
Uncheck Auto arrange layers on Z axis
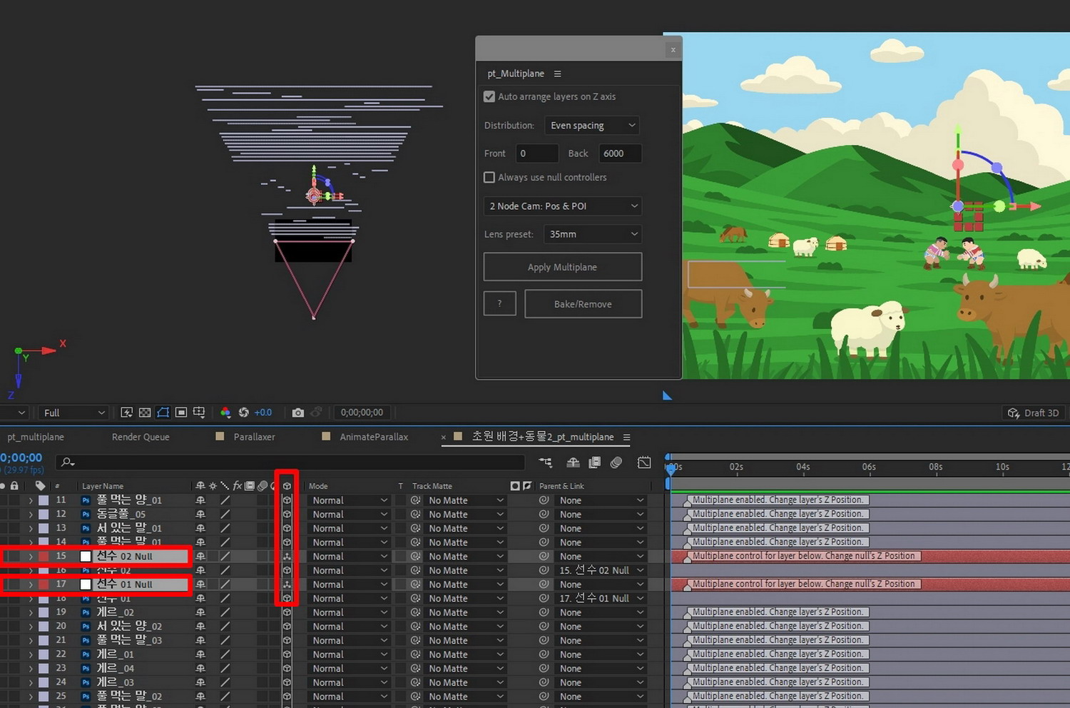[489, 96]
